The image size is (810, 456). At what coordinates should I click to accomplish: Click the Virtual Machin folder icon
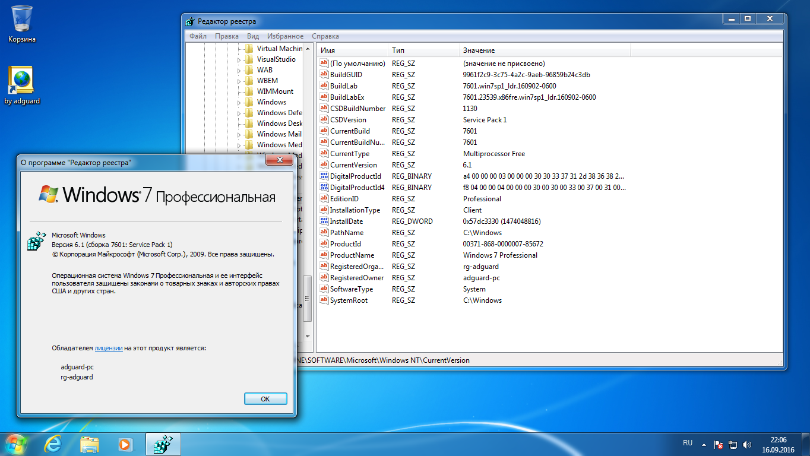pyautogui.click(x=249, y=49)
